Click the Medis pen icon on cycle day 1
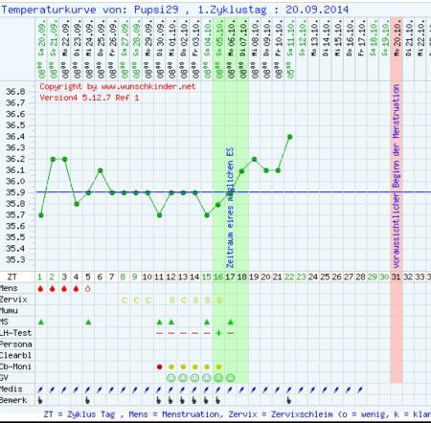The width and height of the screenshot is (431, 423). pos(40,390)
